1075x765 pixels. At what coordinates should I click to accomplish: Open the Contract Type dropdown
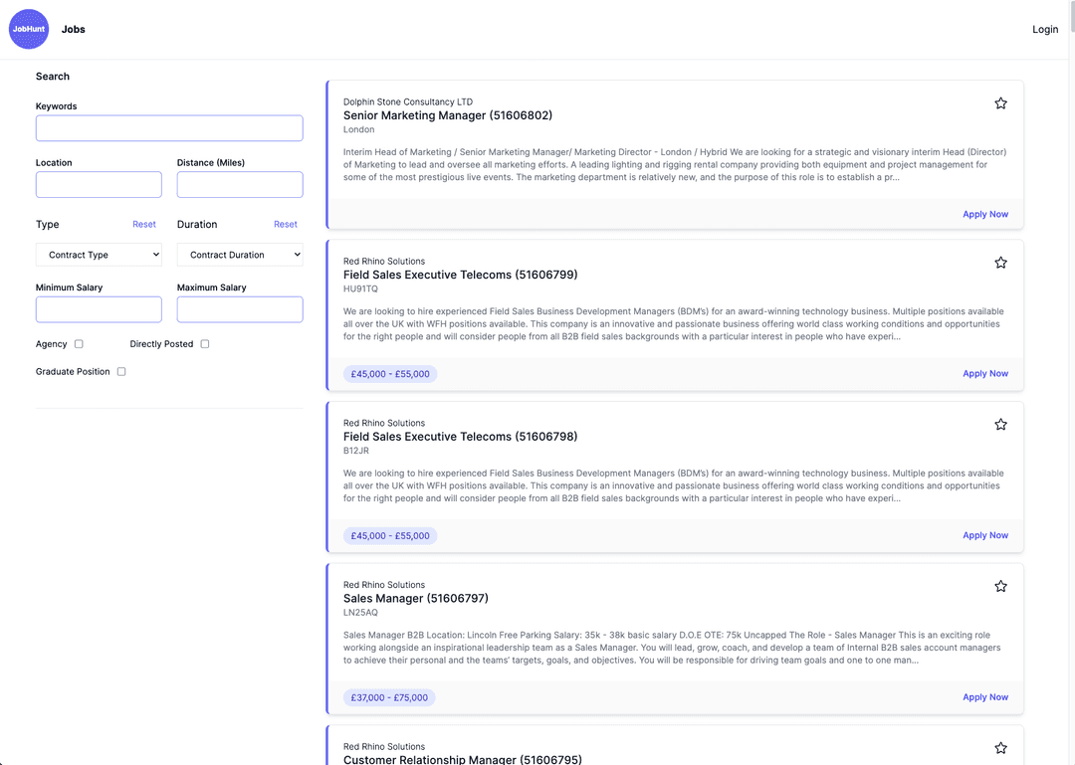tap(99, 255)
